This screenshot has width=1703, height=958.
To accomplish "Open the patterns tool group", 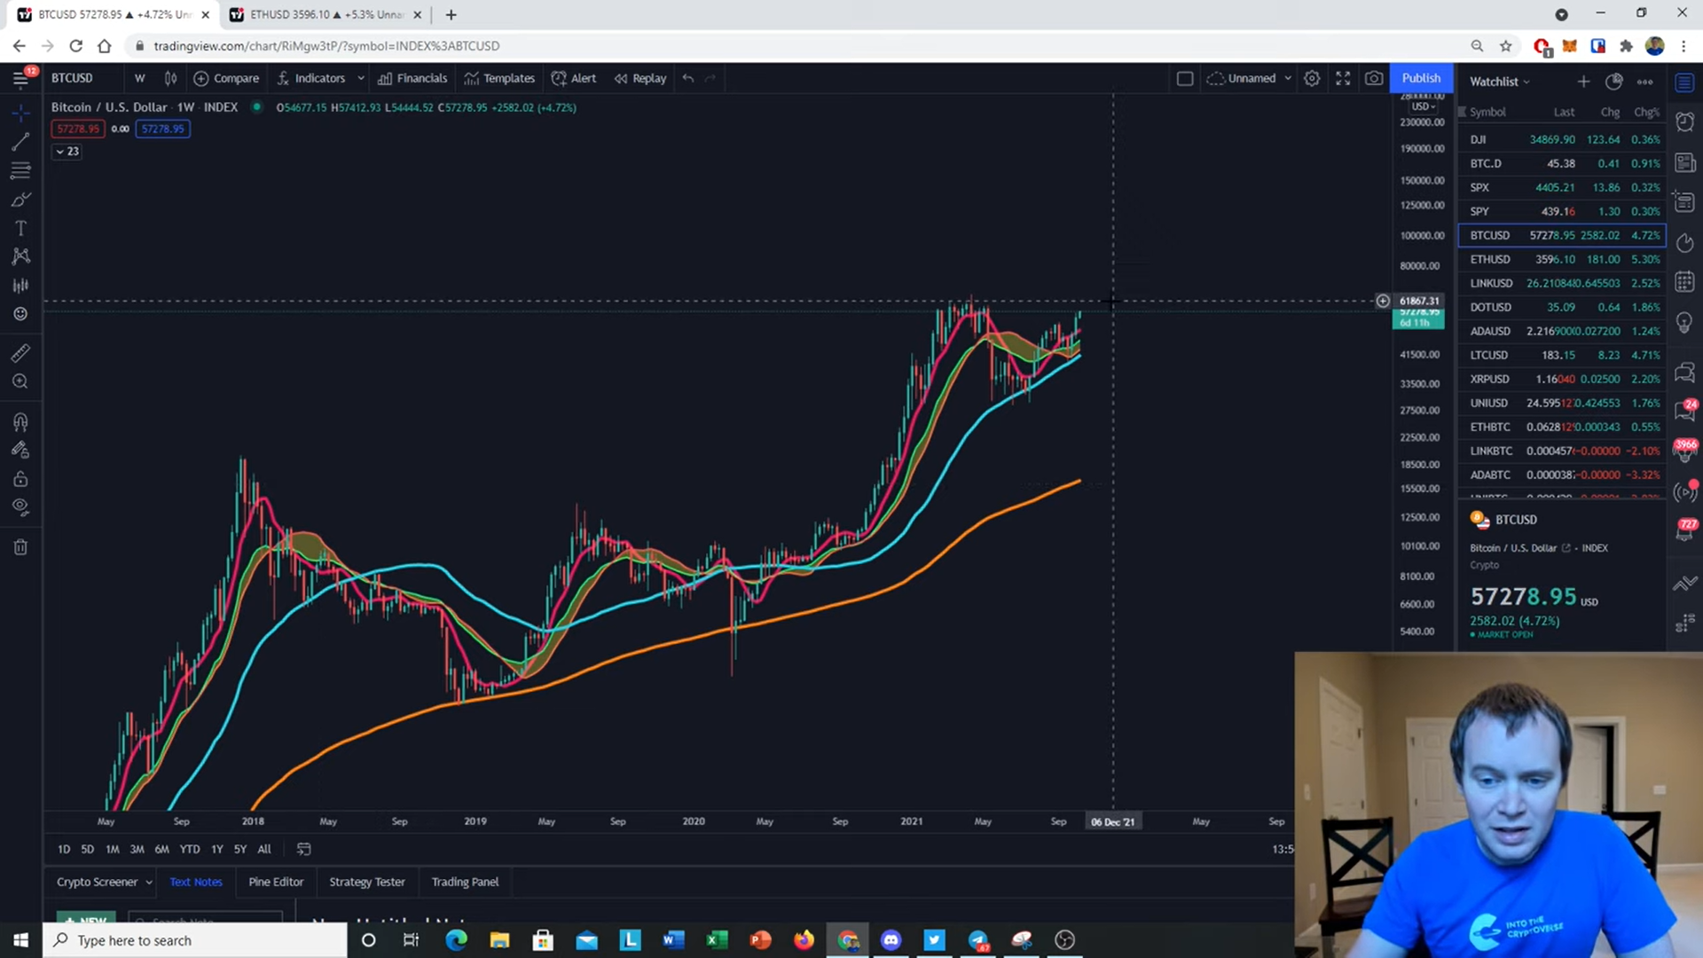I will coord(20,256).
